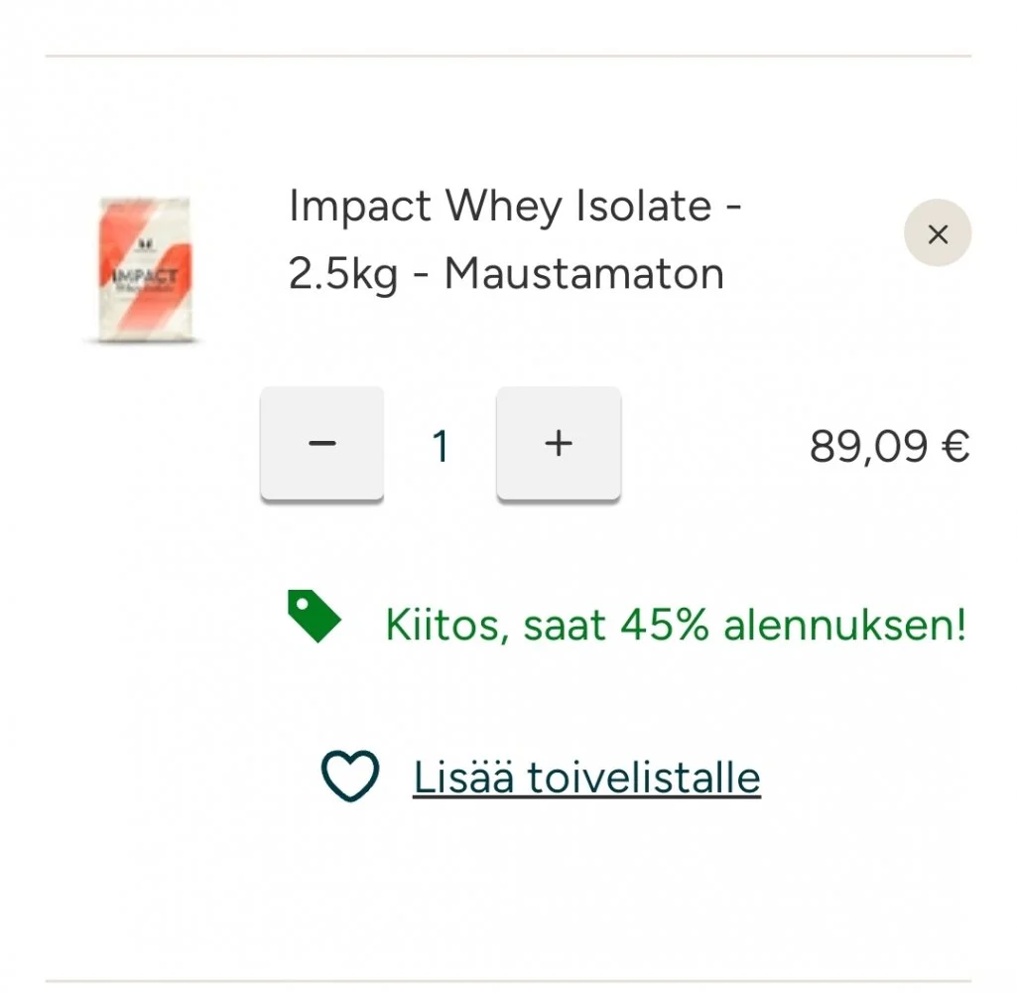Open the "Impact Whey Isolate" product title
1017x993 pixels.
[x=515, y=208]
